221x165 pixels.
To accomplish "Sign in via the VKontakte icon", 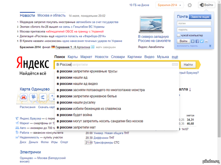I will 193,41.
